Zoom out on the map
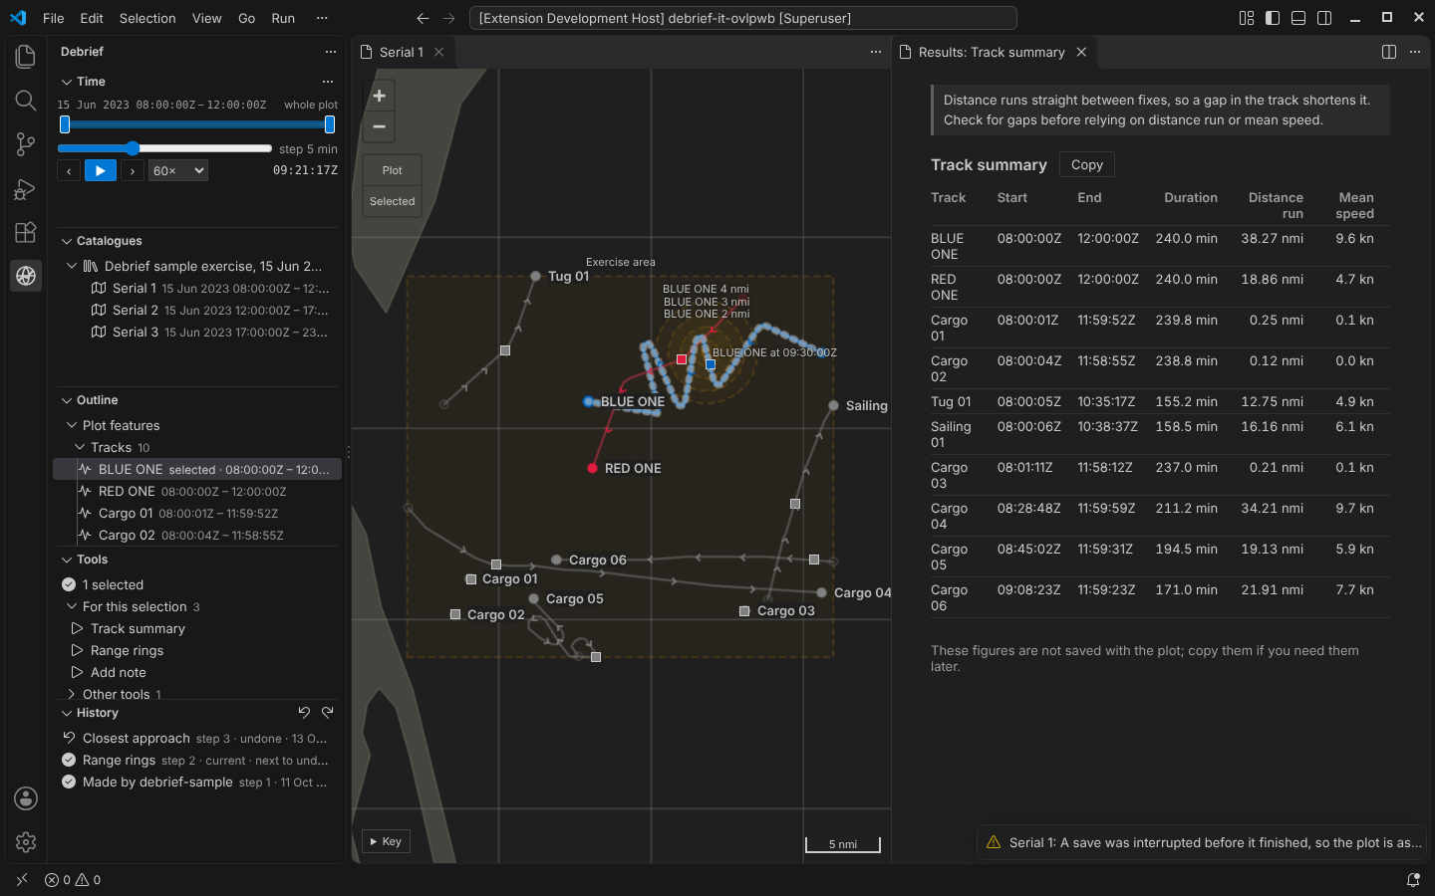 click(x=379, y=126)
